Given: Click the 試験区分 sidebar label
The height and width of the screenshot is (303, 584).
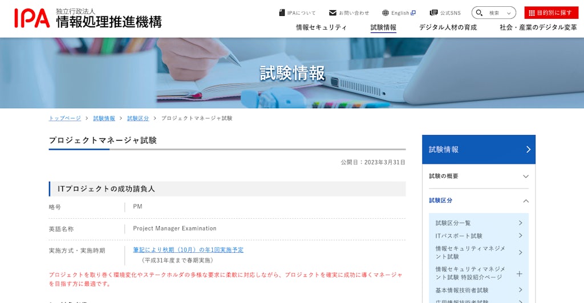Looking at the screenshot, I should (x=441, y=200).
